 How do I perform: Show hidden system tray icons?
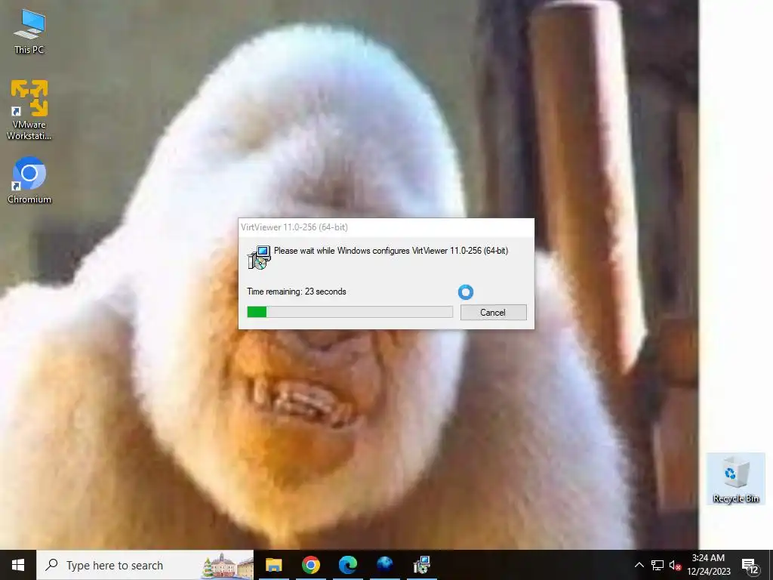(x=639, y=565)
